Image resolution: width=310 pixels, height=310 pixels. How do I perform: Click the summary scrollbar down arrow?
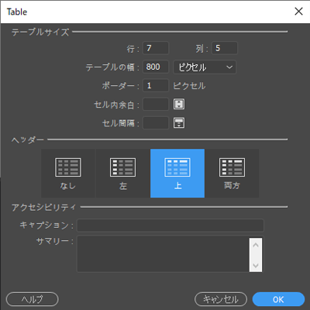(x=256, y=265)
